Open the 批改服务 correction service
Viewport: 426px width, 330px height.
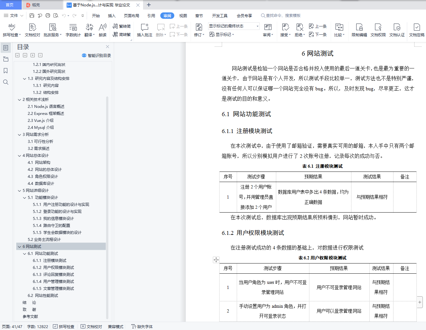tap(53, 30)
